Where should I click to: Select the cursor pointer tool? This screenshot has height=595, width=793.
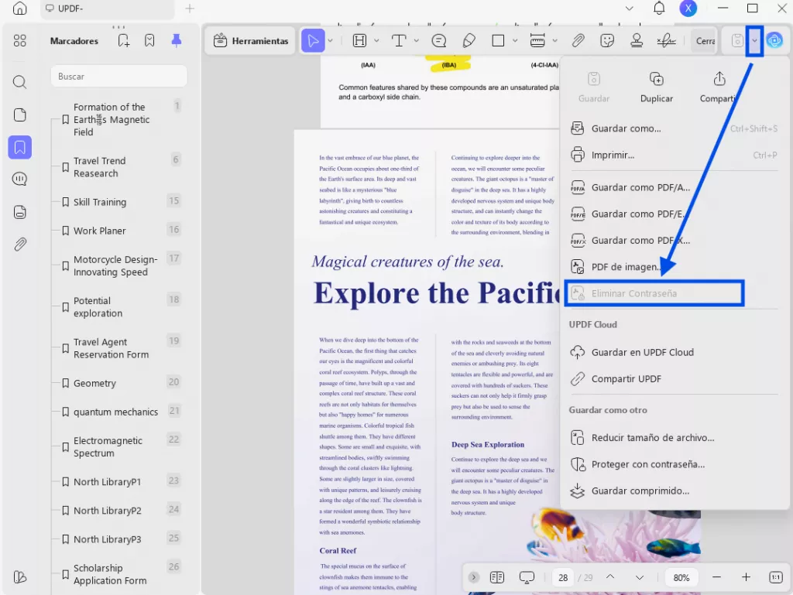[313, 41]
